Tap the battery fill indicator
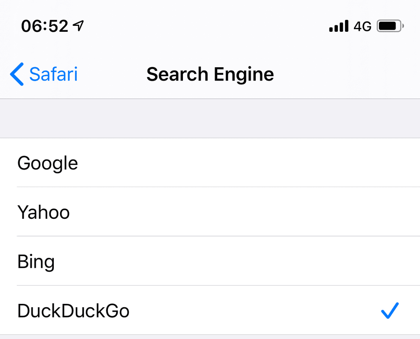The image size is (420, 339). pyautogui.click(x=387, y=25)
